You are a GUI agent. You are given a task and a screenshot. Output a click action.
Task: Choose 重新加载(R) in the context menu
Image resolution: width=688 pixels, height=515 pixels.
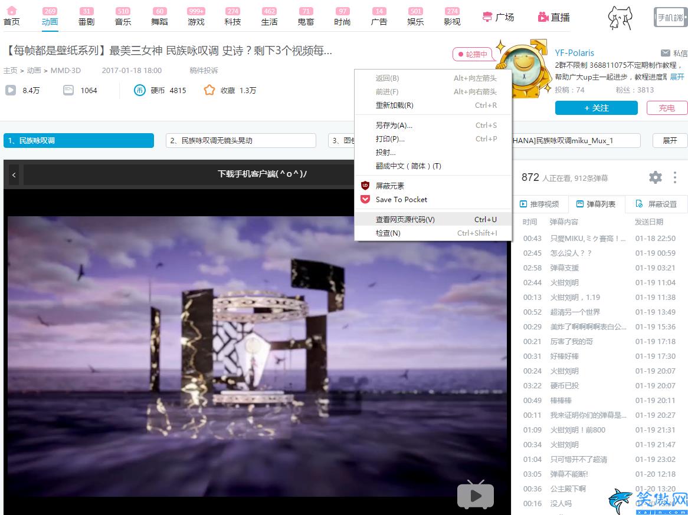pos(433,105)
